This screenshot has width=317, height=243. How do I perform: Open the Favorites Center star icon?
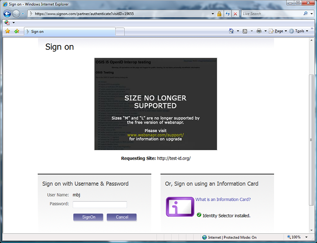[x=7, y=31]
